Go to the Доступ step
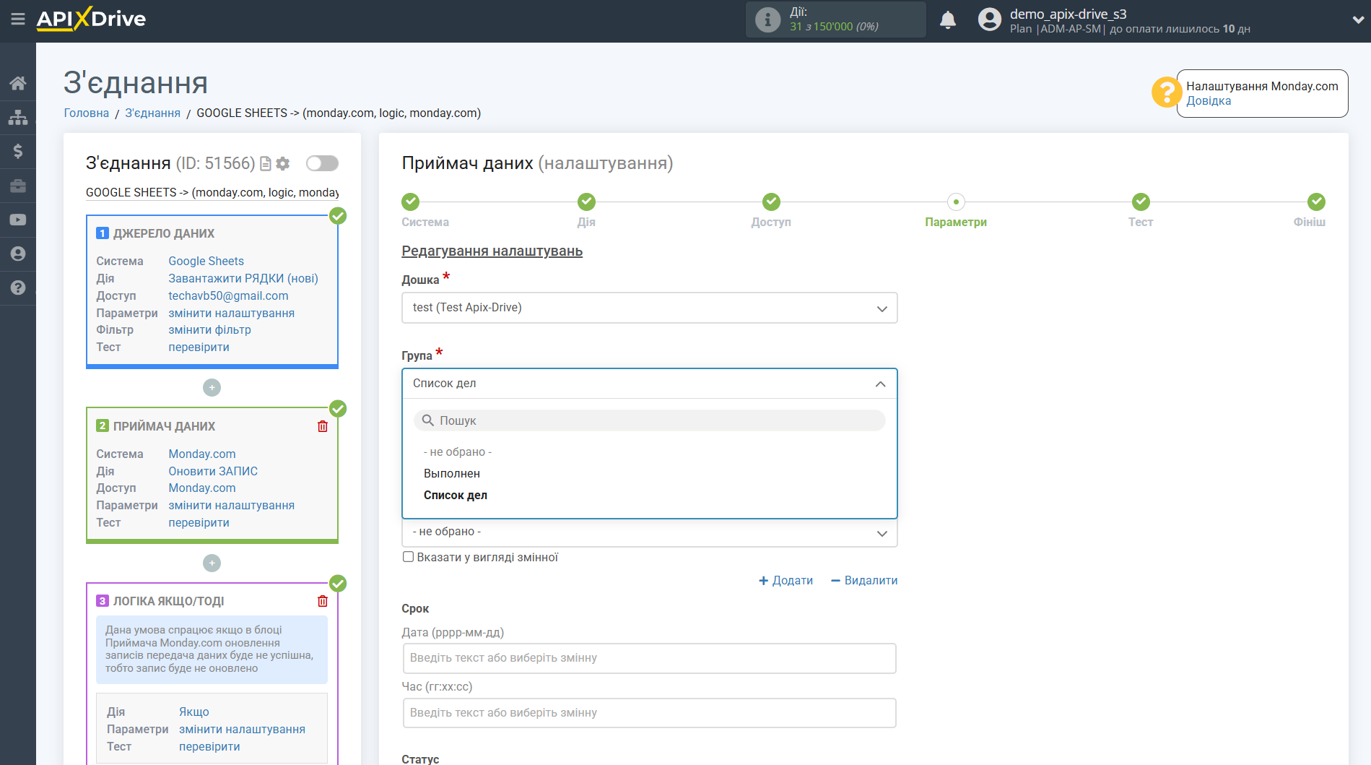 click(x=771, y=202)
